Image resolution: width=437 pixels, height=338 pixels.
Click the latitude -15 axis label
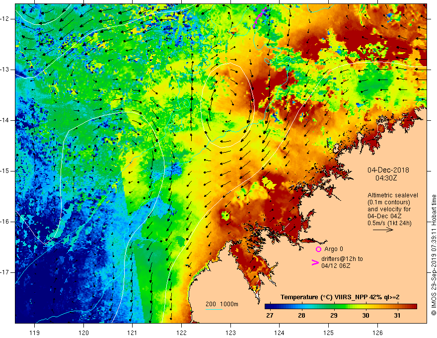click(x=5, y=171)
